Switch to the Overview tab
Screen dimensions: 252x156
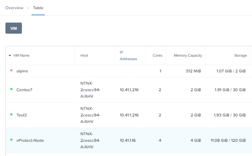(x=14, y=8)
